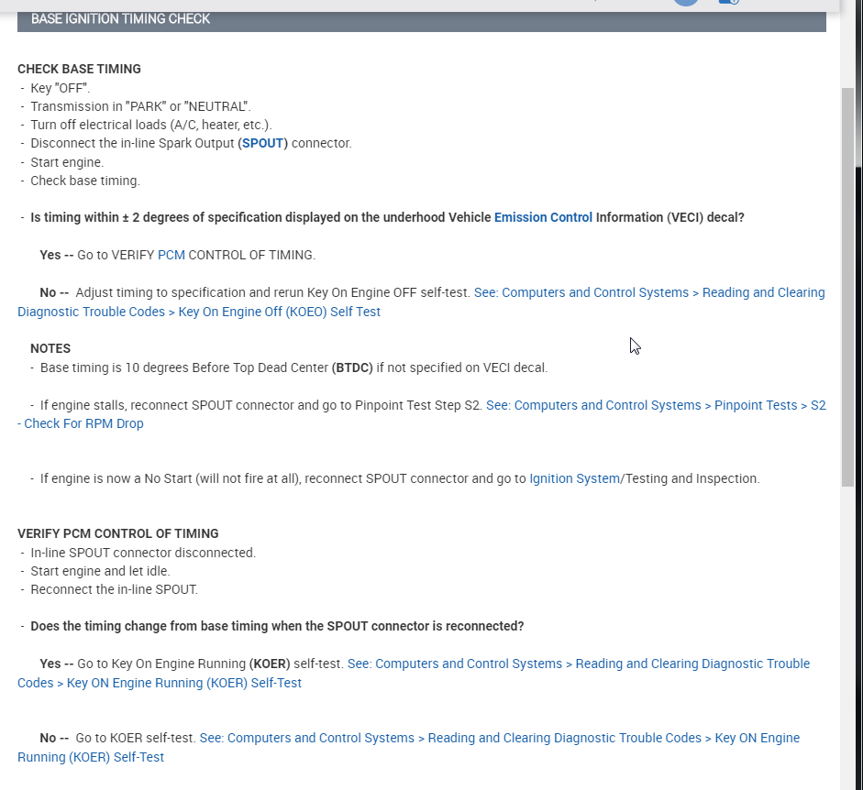This screenshot has height=790, width=863.
Task: Click the CHECK BASE TIMING heading
Action: click(79, 69)
